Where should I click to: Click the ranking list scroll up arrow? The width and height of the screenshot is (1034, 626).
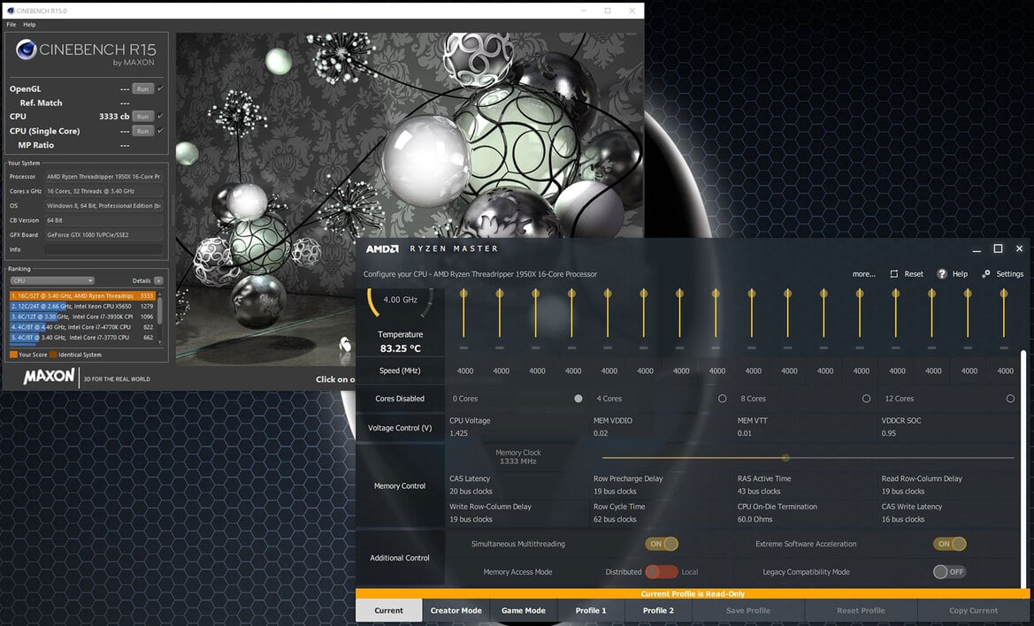coord(159,294)
